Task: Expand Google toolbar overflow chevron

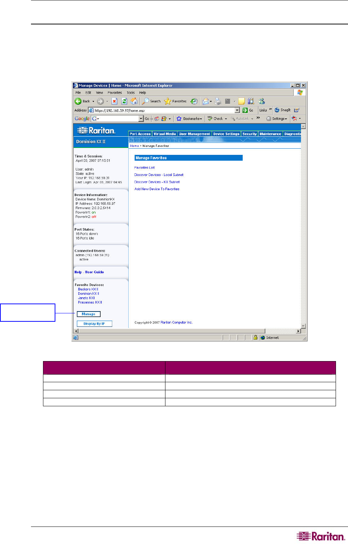Action: [258, 118]
